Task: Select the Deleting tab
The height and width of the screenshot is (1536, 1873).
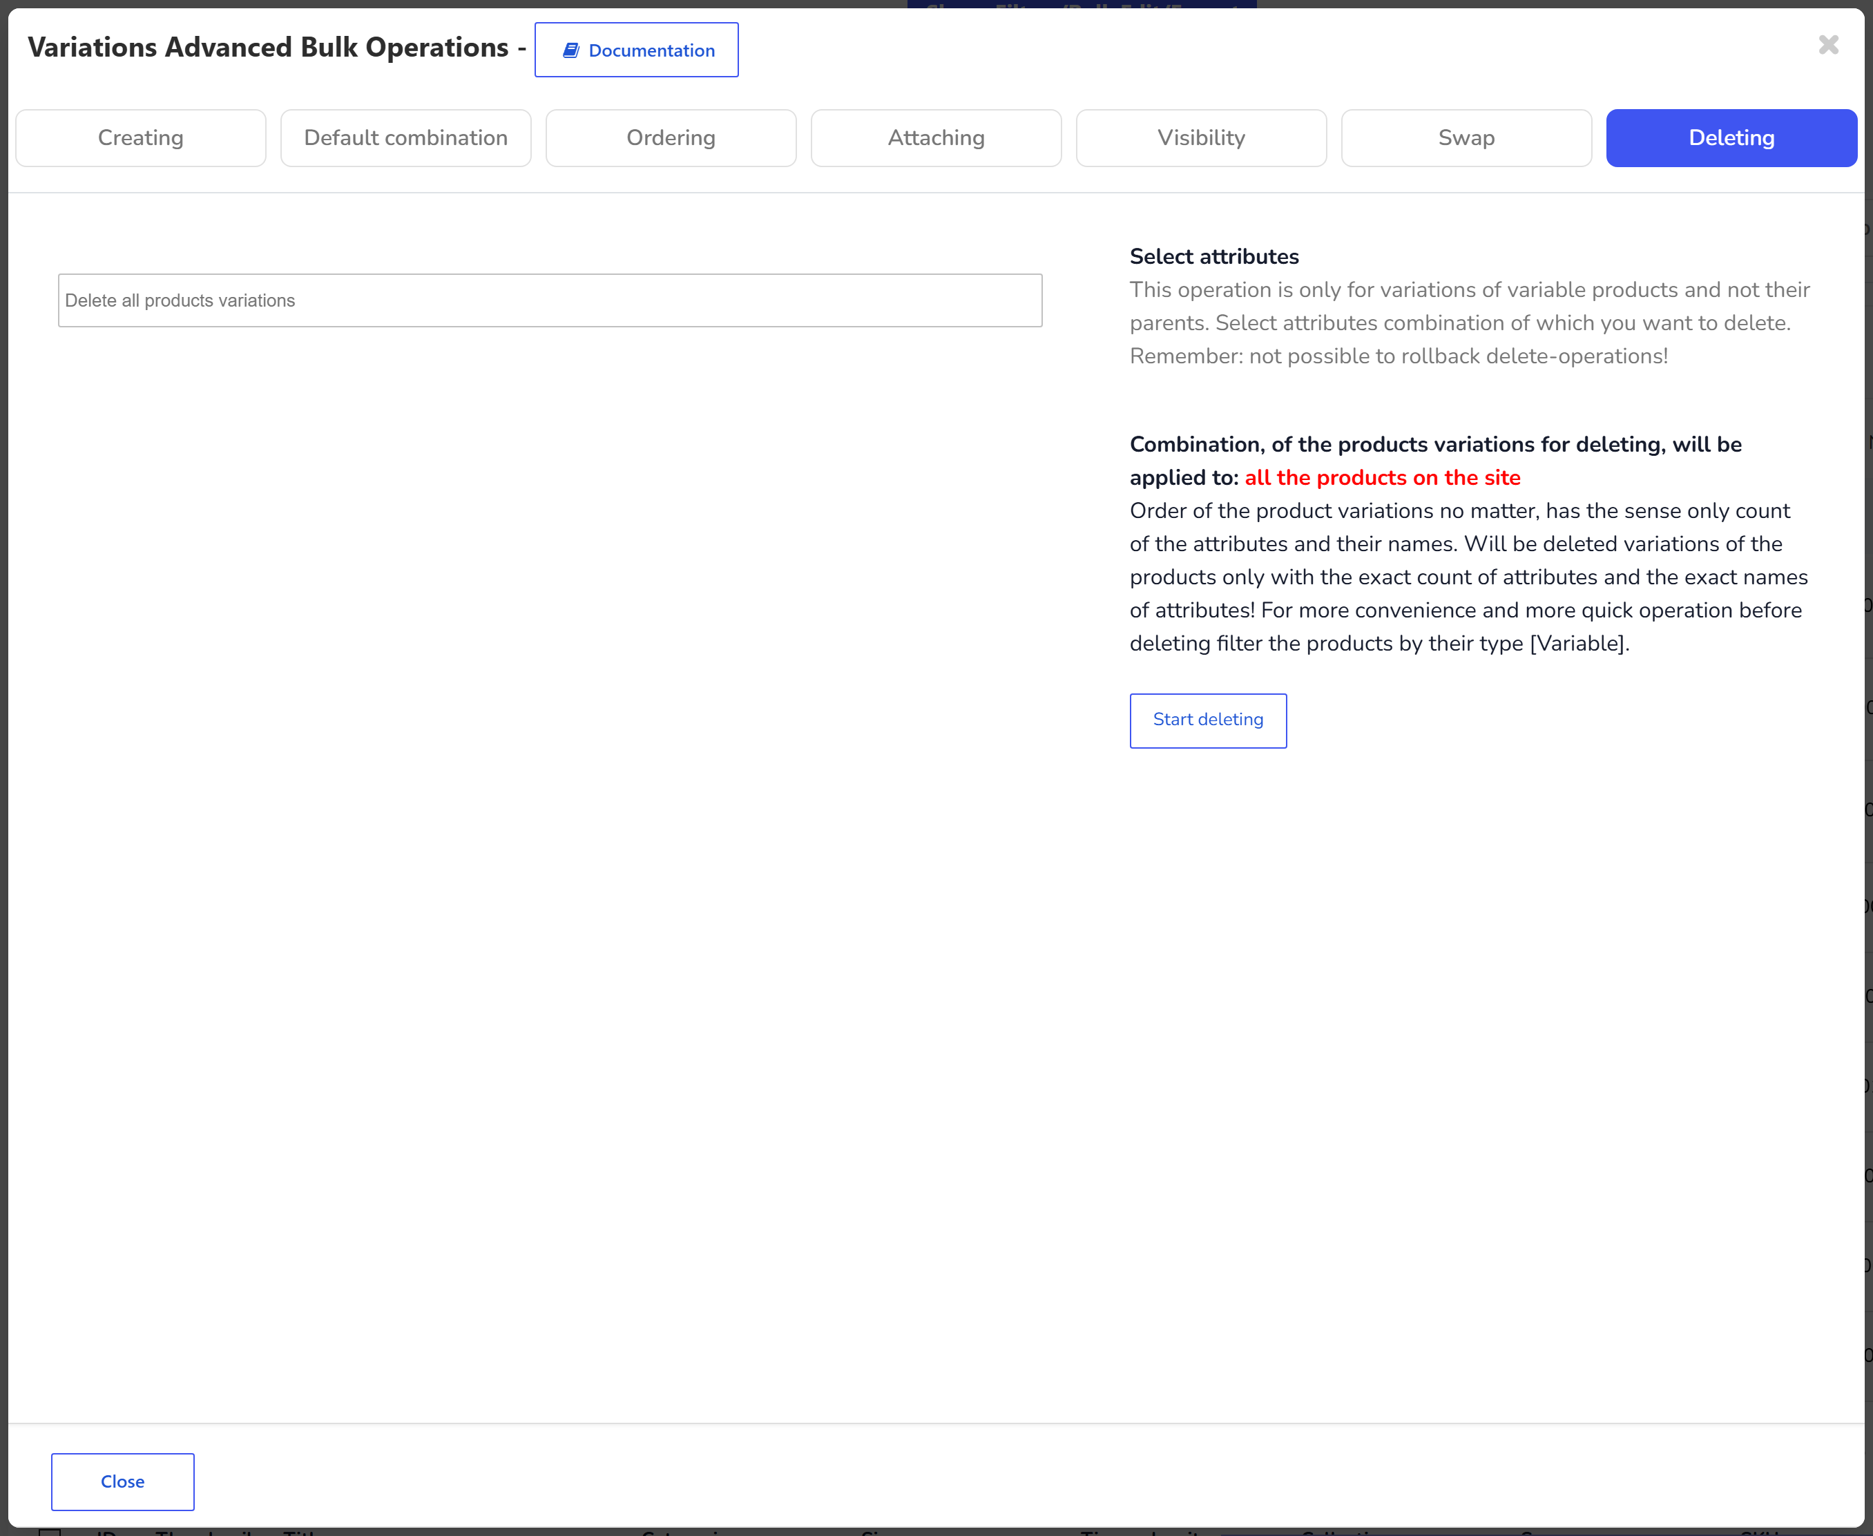Action: point(1731,138)
